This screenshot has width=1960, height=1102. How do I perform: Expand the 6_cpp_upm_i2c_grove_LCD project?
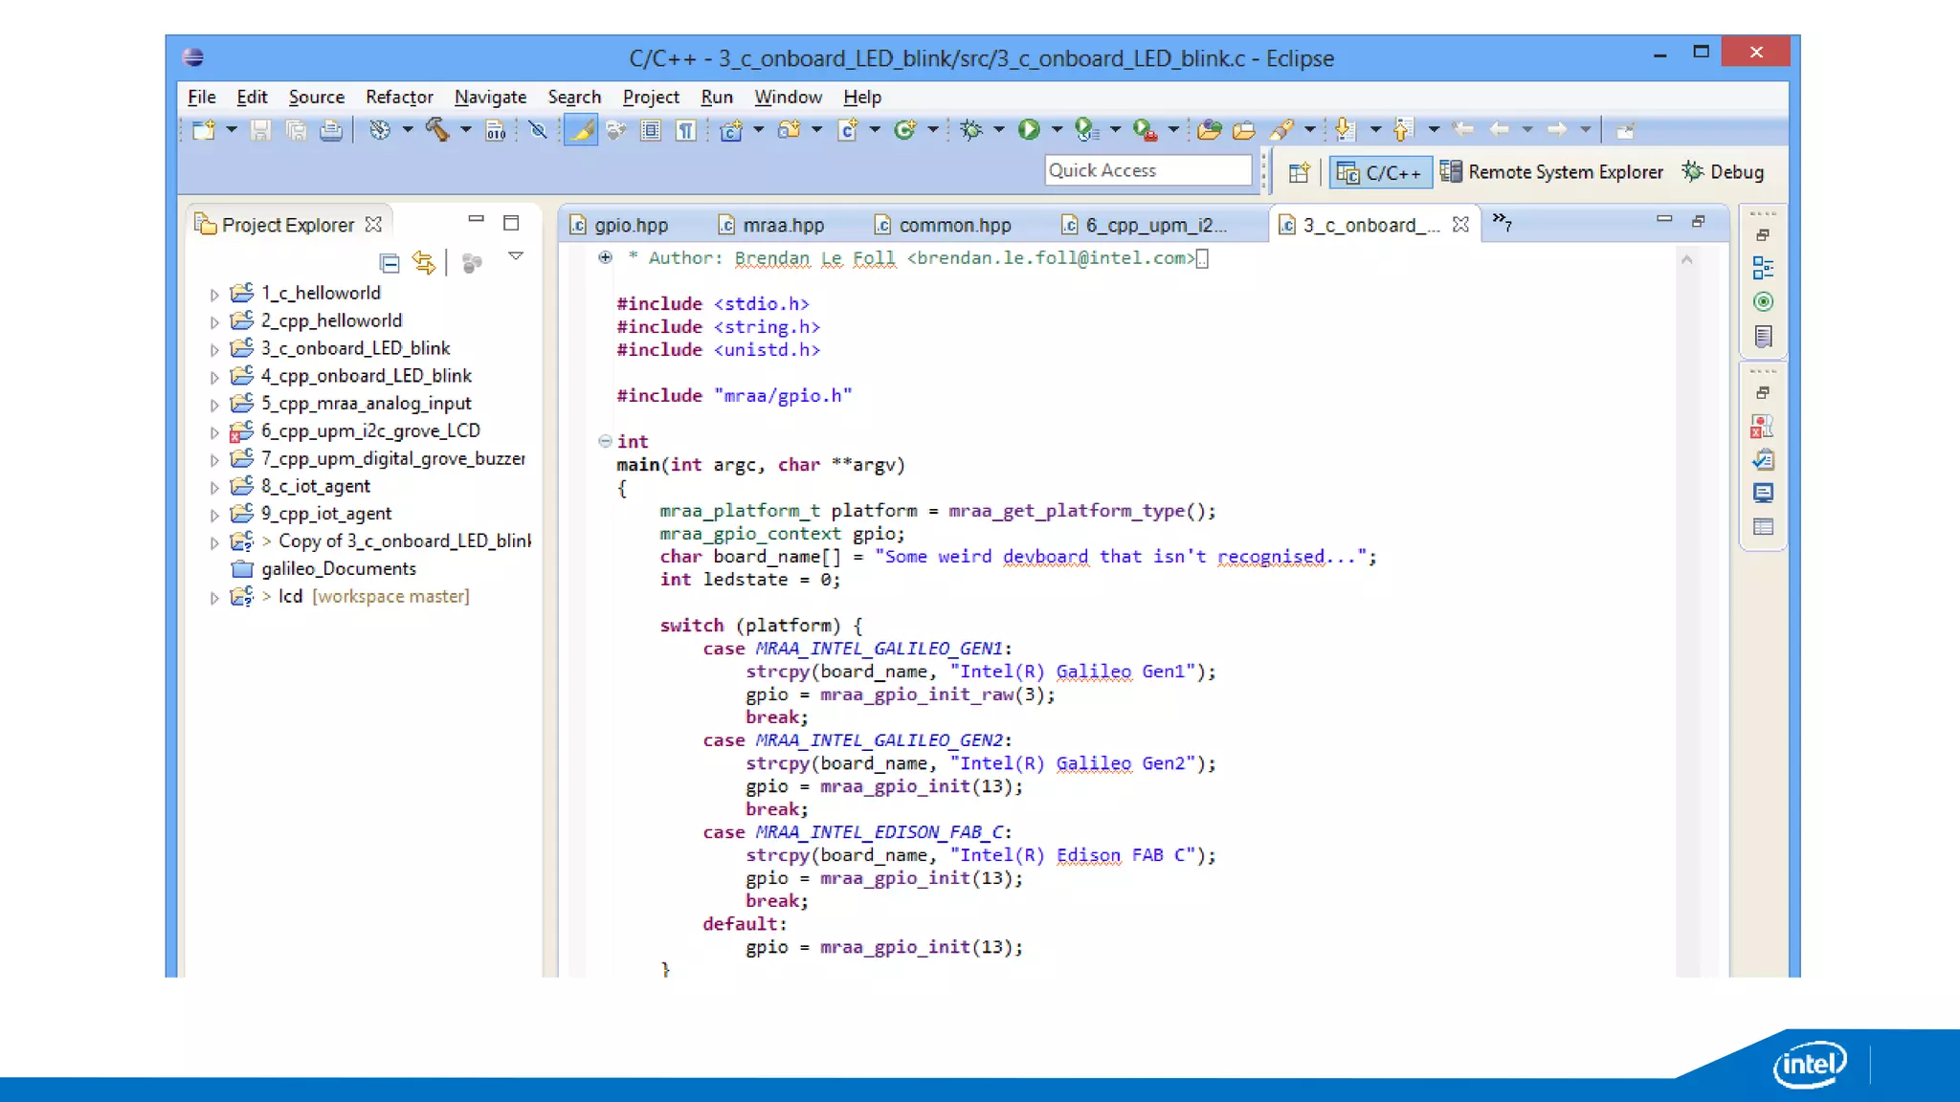coord(214,432)
